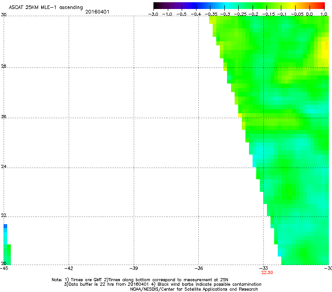Click the 1.0 colorbar tick label
Screen dimensions: 332x292
pyautogui.click(x=324, y=14)
